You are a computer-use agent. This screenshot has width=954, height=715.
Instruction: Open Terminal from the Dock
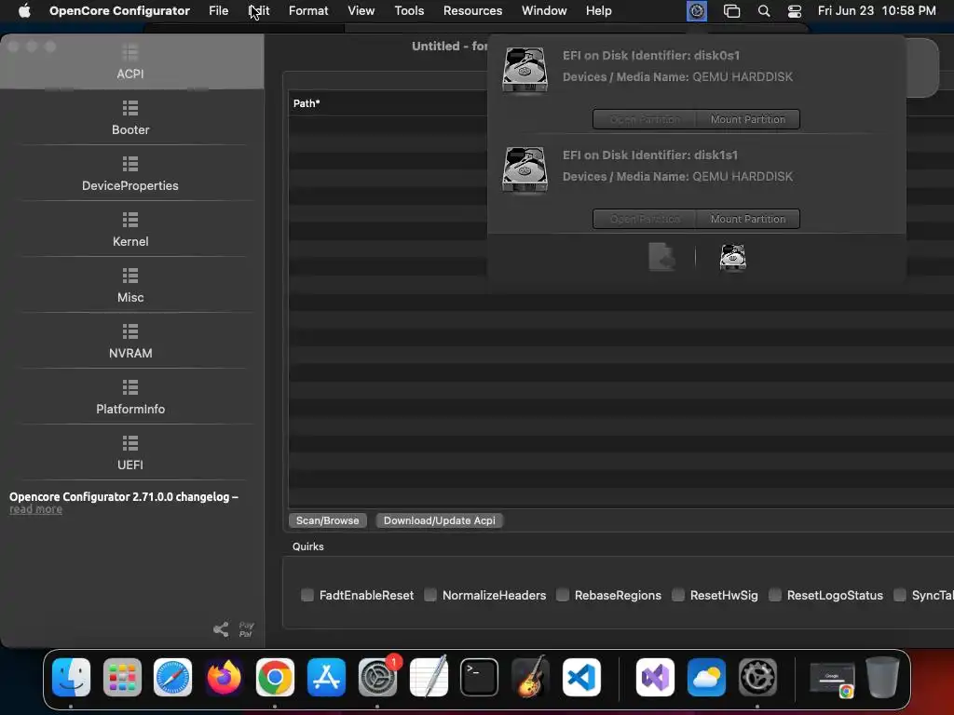click(x=480, y=677)
